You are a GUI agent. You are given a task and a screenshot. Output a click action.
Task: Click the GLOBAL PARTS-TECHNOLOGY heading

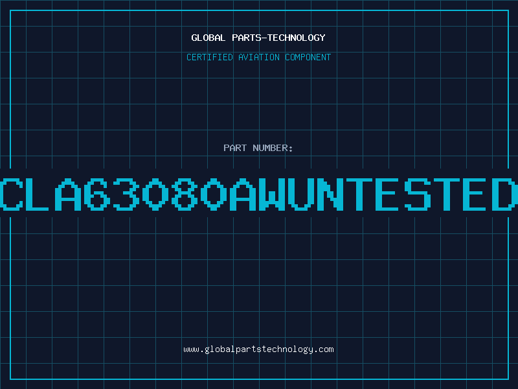[258, 38]
